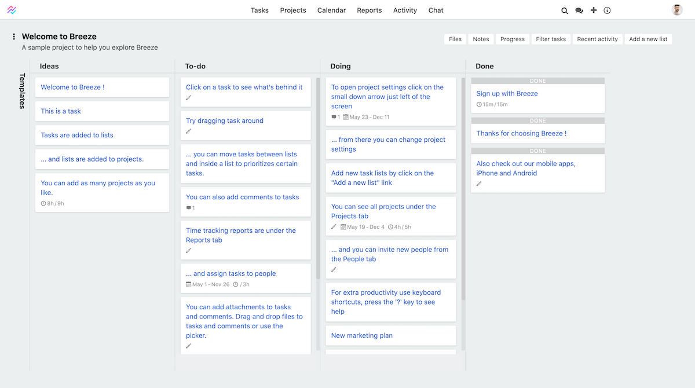Open 'For extra productivity use keyboard shortcuts' task
The width and height of the screenshot is (695, 388).
pos(391,302)
